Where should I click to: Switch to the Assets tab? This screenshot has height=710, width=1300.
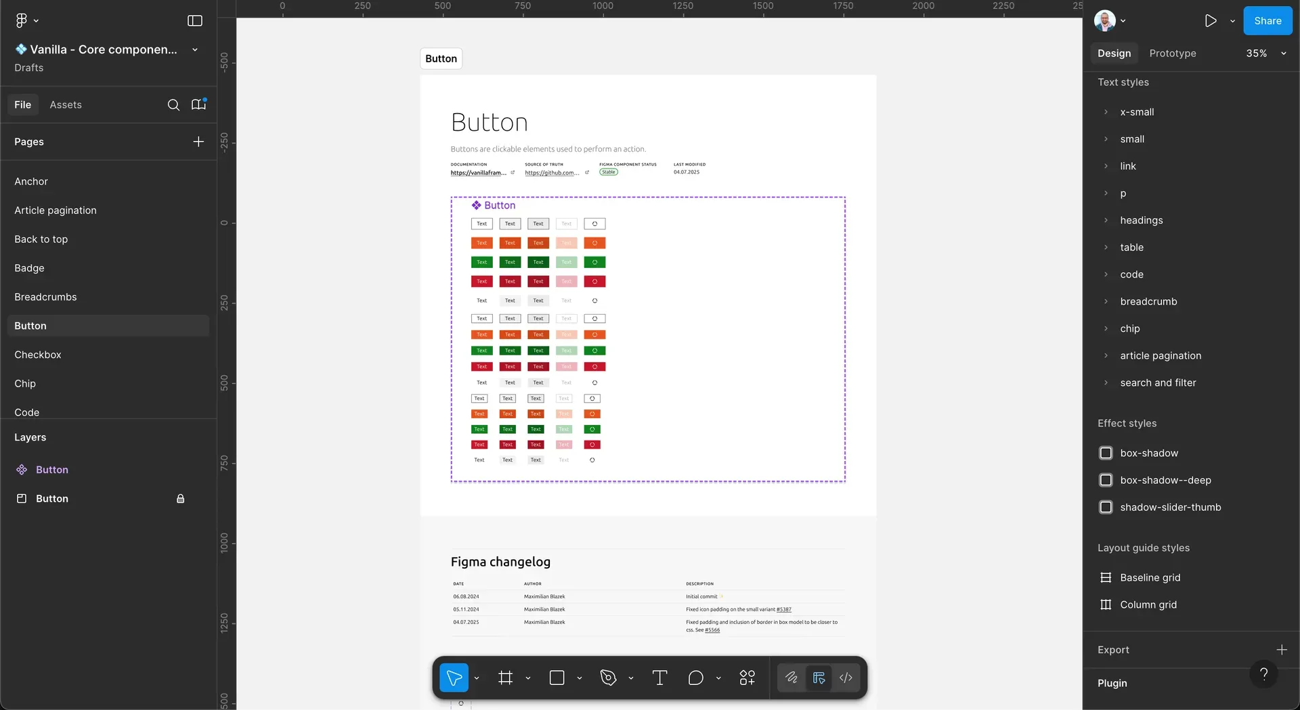[x=66, y=105]
